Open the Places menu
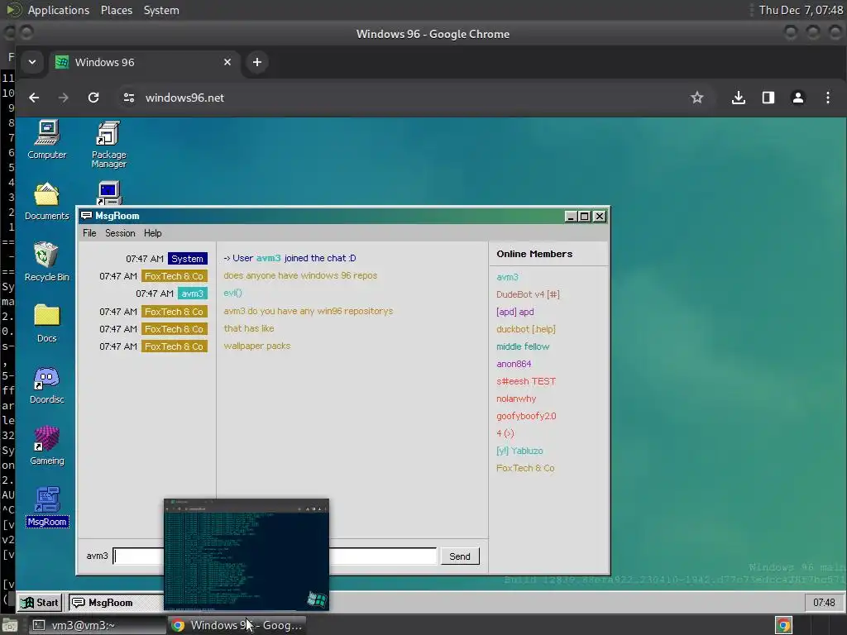Viewport: 847px width, 635px height. pos(116,10)
